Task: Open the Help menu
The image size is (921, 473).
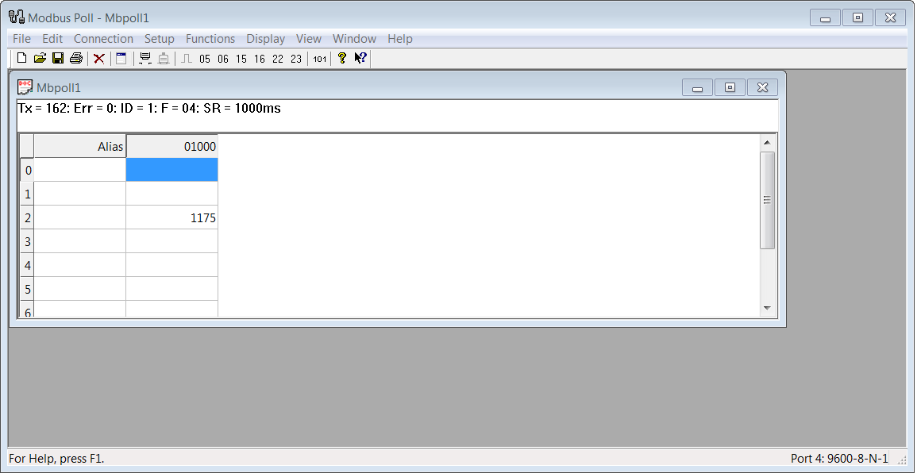Action: [400, 39]
